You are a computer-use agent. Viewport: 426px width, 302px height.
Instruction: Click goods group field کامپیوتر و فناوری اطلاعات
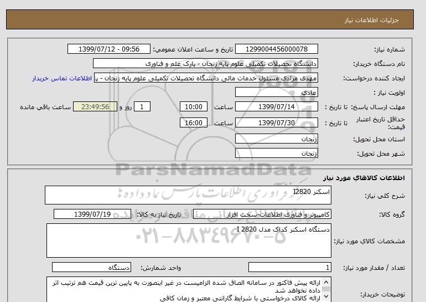click(262, 214)
